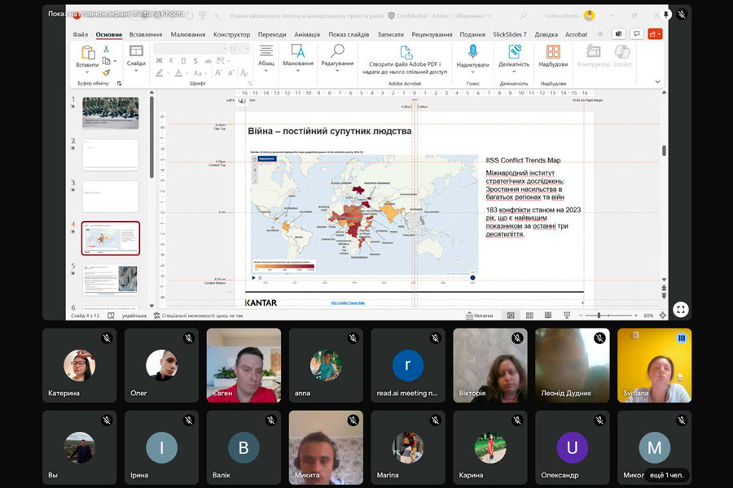Click the Paste (Вставити) clipboard icon
Viewport: 733px width, 488px height.
[87, 53]
